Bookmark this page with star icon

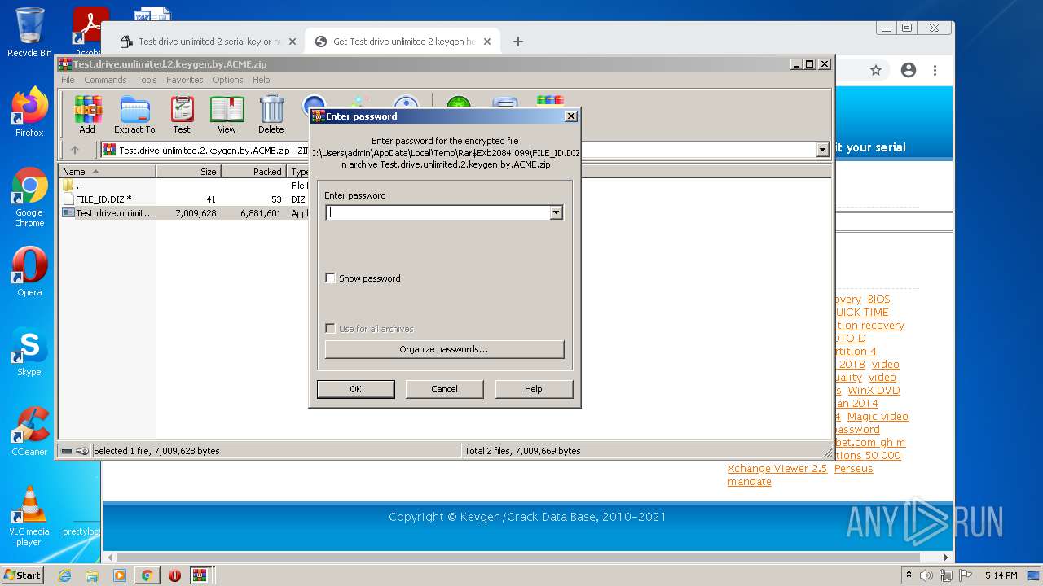point(876,71)
